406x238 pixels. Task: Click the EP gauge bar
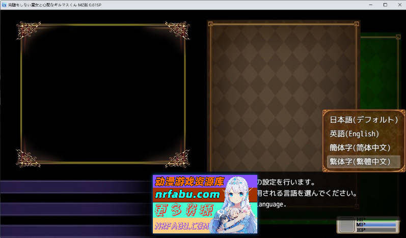click(x=380, y=229)
